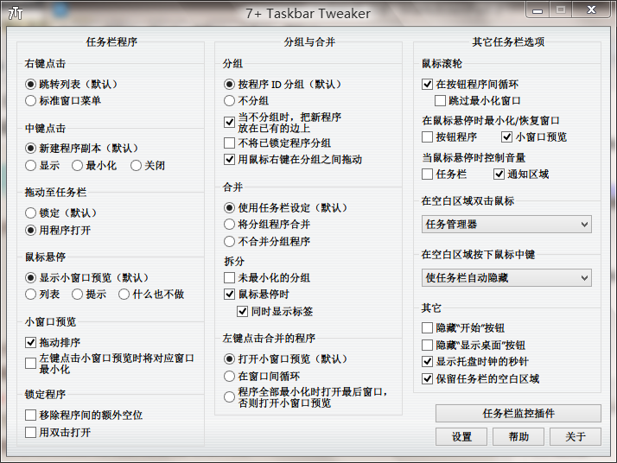The height and width of the screenshot is (463, 617).
Task: Open the 设置 button
Action: (x=461, y=436)
